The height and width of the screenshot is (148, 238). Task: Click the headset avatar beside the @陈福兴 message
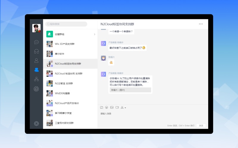pyautogui.click(x=103, y=74)
